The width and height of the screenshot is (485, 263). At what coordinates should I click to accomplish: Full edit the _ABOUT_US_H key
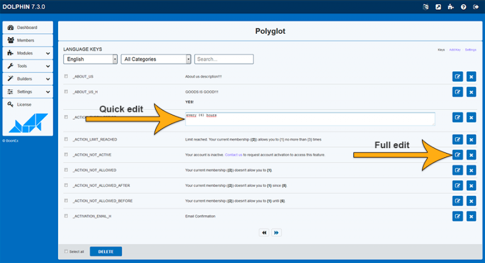pyautogui.click(x=458, y=92)
